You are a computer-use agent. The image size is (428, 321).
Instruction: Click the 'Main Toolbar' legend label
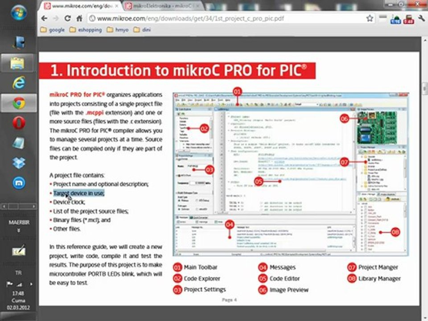[201, 267]
